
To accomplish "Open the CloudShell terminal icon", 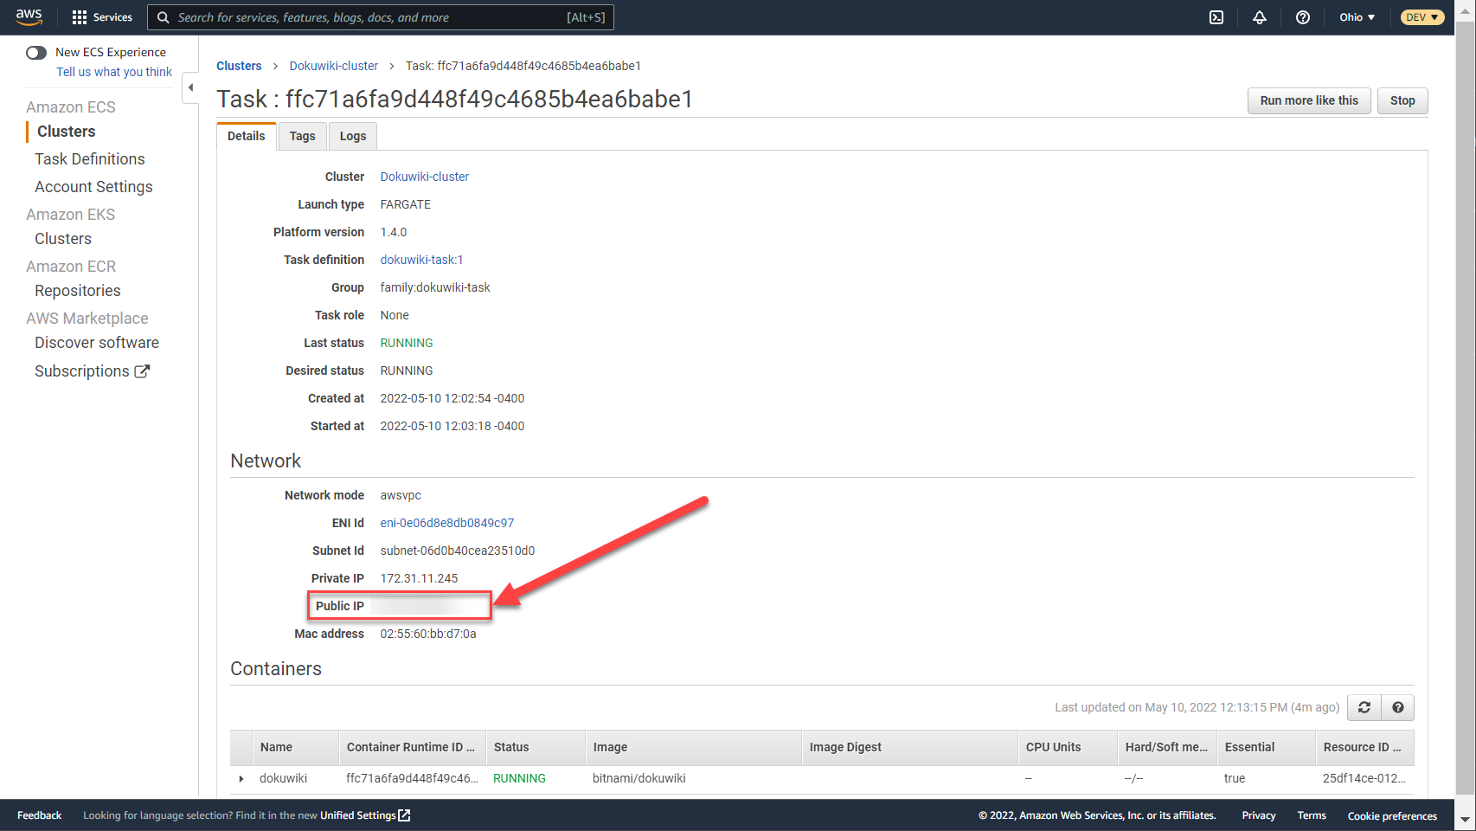I will coord(1216,17).
